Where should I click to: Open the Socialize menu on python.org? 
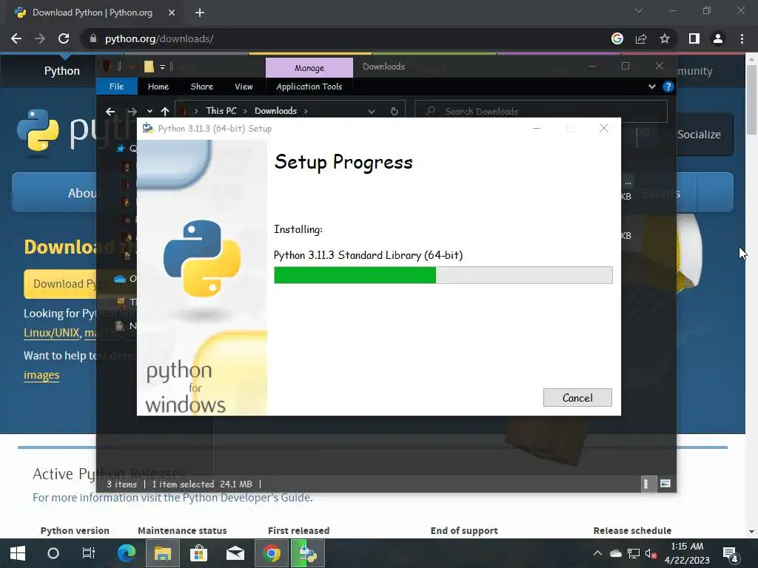[699, 135]
